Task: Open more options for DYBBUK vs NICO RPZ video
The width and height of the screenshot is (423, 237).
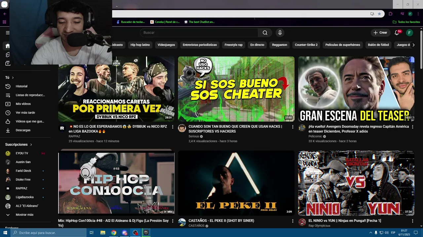Action: click(x=173, y=127)
